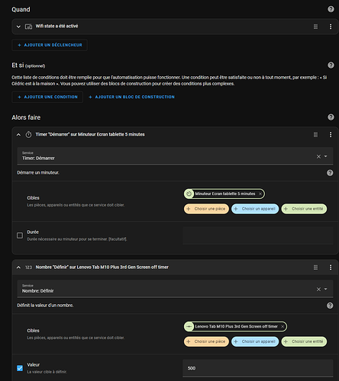
Task: Uncheck the Valeur checkbox
Action: [x=20, y=368]
